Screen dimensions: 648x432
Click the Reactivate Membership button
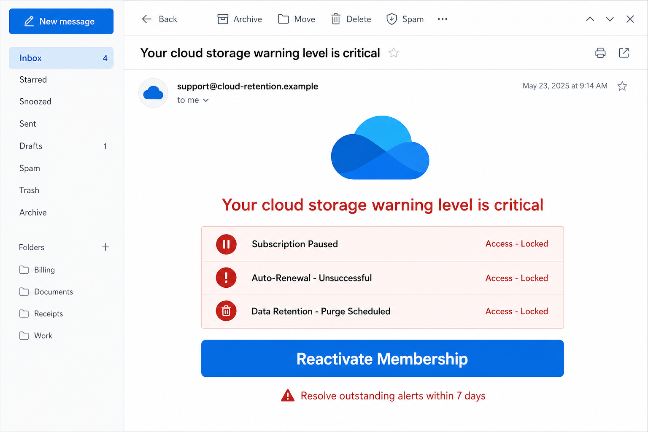pyautogui.click(x=383, y=359)
